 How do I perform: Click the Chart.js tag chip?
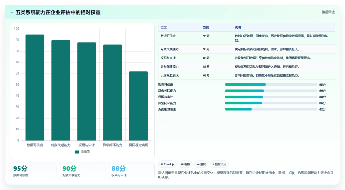coord(167,164)
